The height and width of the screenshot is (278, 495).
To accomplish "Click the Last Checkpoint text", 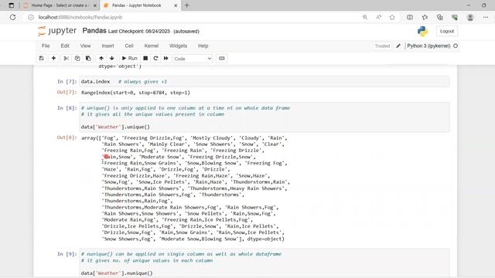I will (x=139, y=31).
